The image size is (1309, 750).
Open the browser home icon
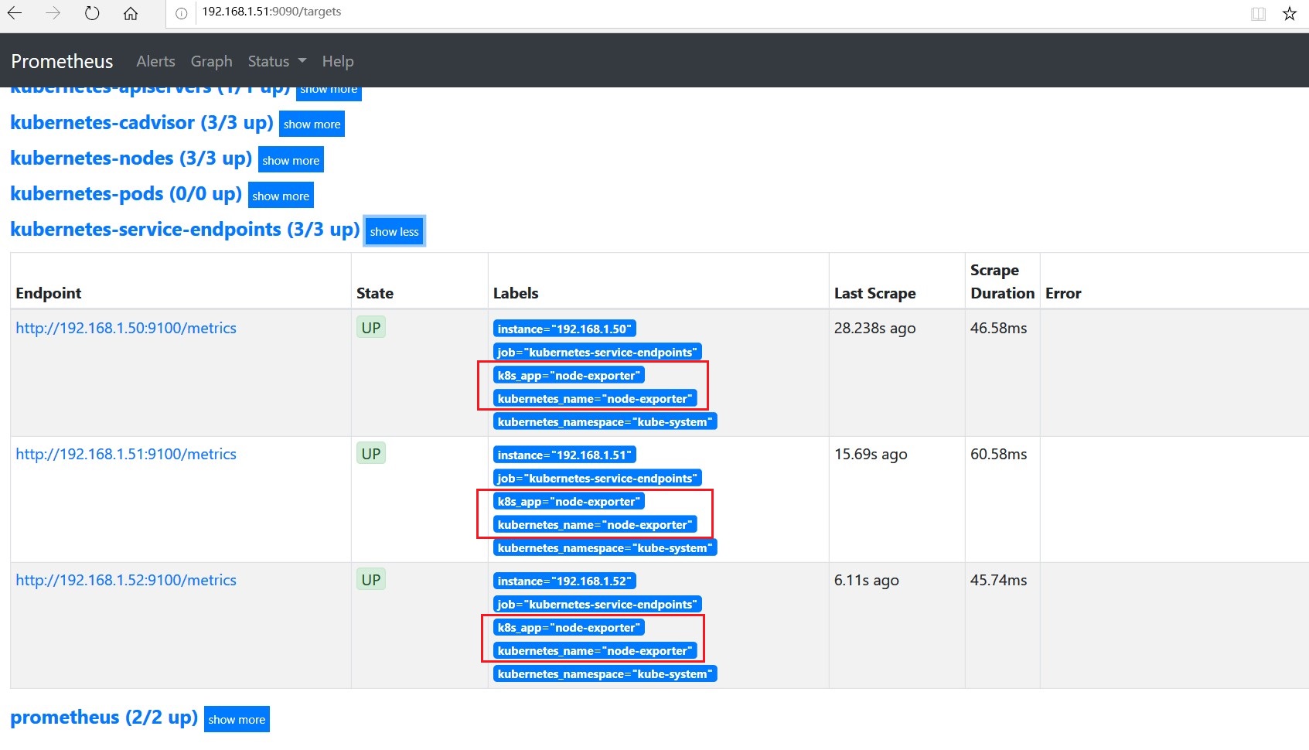[131, 13]
